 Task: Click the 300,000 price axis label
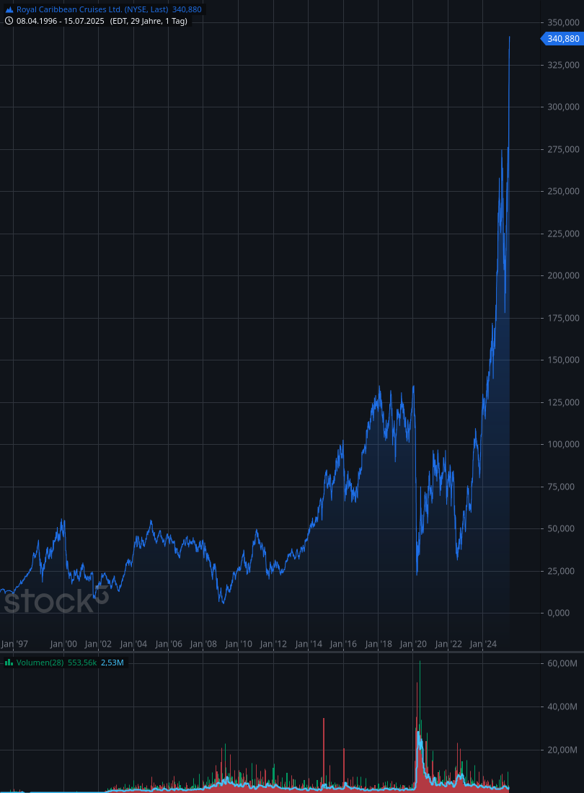point(563,107)
